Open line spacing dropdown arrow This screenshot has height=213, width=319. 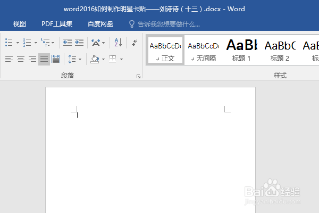80,59
